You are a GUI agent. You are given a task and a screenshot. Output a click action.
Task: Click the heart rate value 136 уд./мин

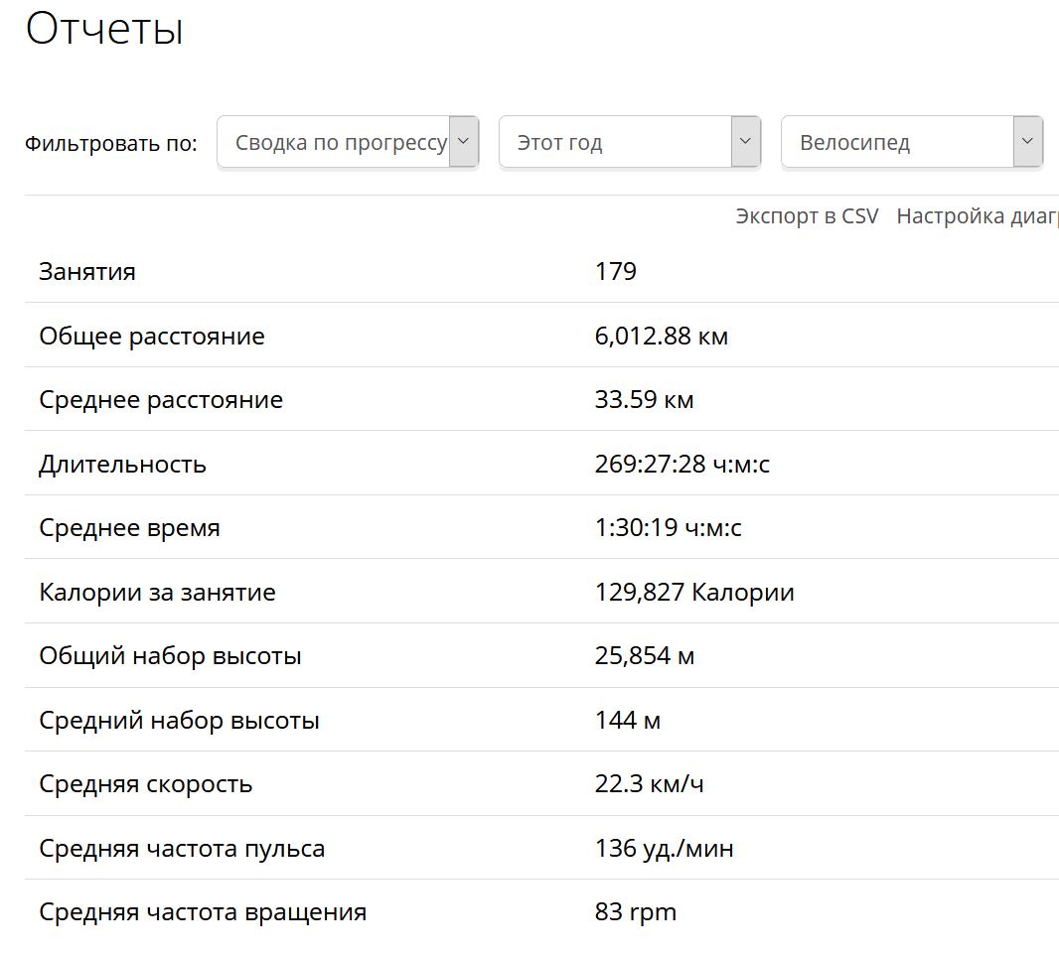[x=665, y=849]
